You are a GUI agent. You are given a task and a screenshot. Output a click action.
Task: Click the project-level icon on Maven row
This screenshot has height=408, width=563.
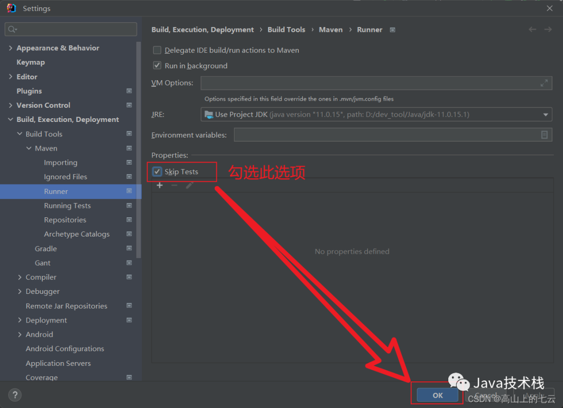point(129,148)
